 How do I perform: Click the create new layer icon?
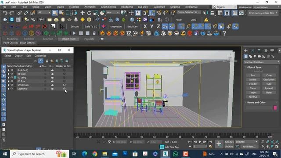point(52,61)
